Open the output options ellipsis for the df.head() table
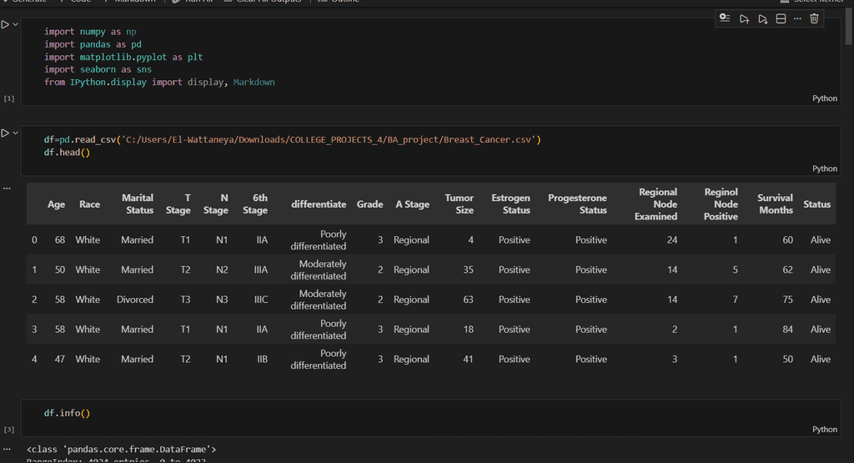Image resolution: width=854 pixels, height=463 pixels. [8, 189]
